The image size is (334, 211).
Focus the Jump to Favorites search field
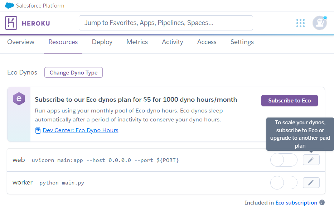(x=166, y=23)
